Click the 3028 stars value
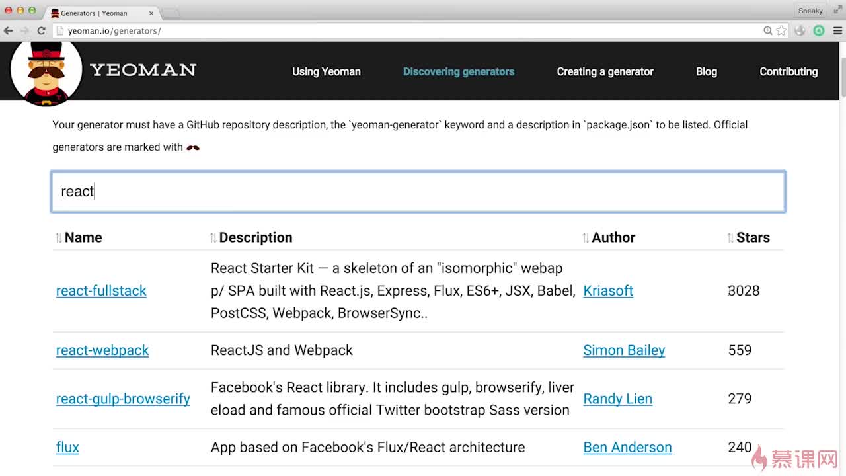This screenshot has width=846, height=476. [744, 291]
